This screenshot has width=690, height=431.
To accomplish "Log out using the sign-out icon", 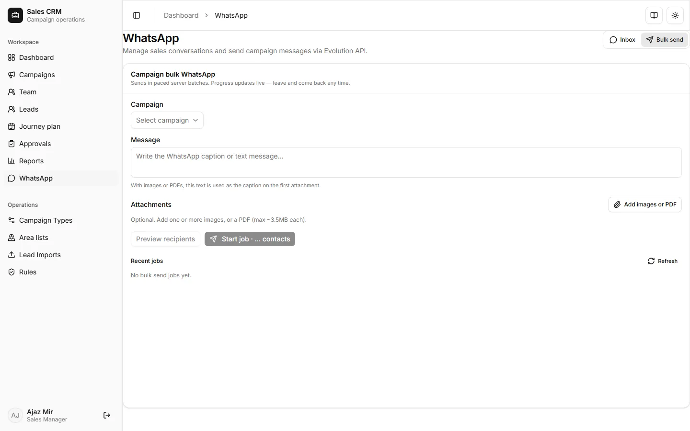I will pos(107,415).
